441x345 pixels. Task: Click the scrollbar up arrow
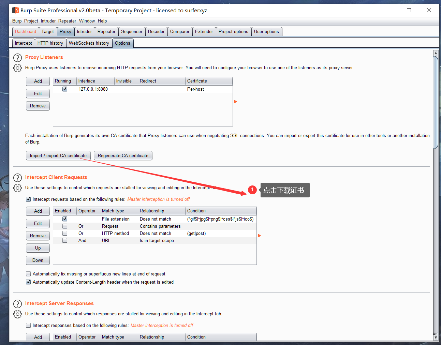point(436,53)
